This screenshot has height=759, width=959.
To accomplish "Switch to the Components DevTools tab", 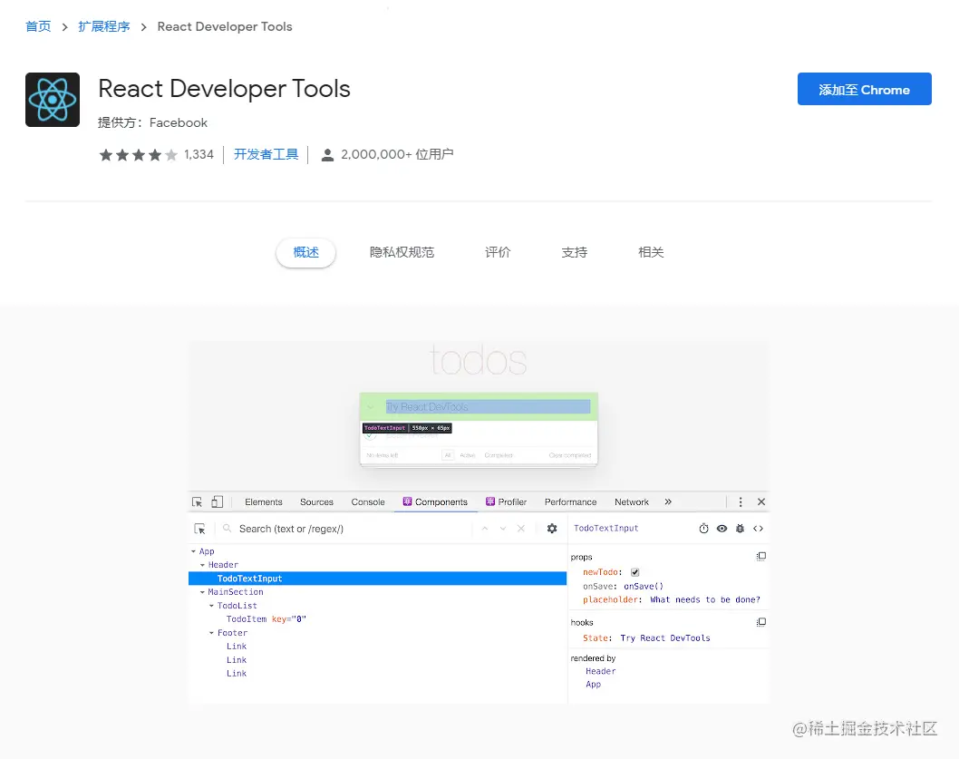I will pyautogui.click(x=435, y=502).
